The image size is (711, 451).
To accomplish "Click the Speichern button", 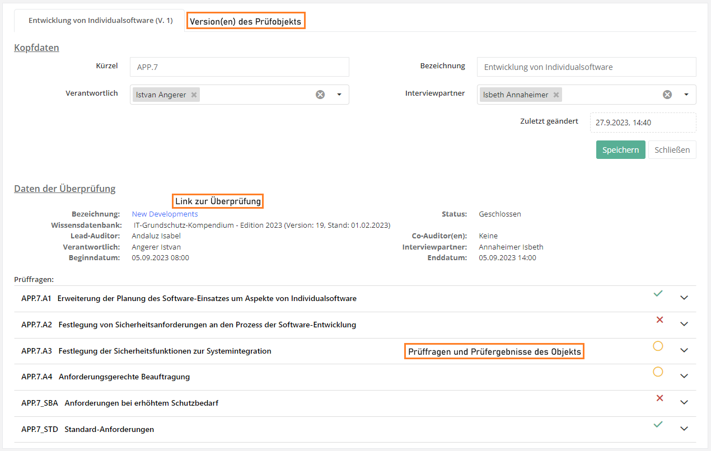I will click(620, 150).
